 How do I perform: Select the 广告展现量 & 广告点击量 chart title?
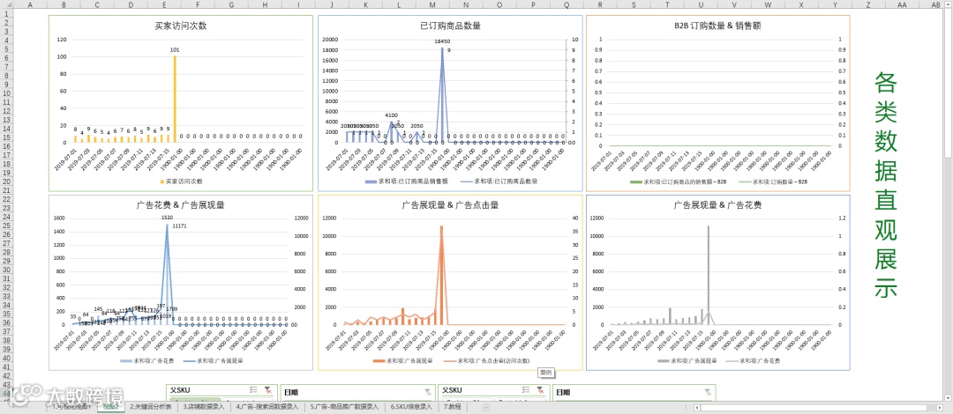450,205
